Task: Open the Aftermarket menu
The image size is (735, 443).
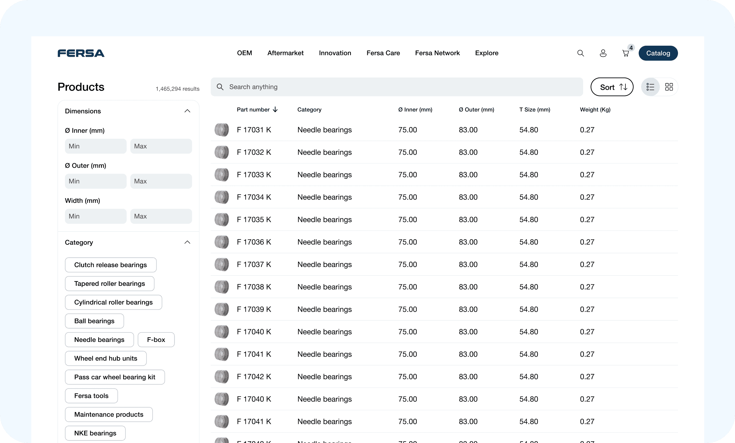Action: 285,53
